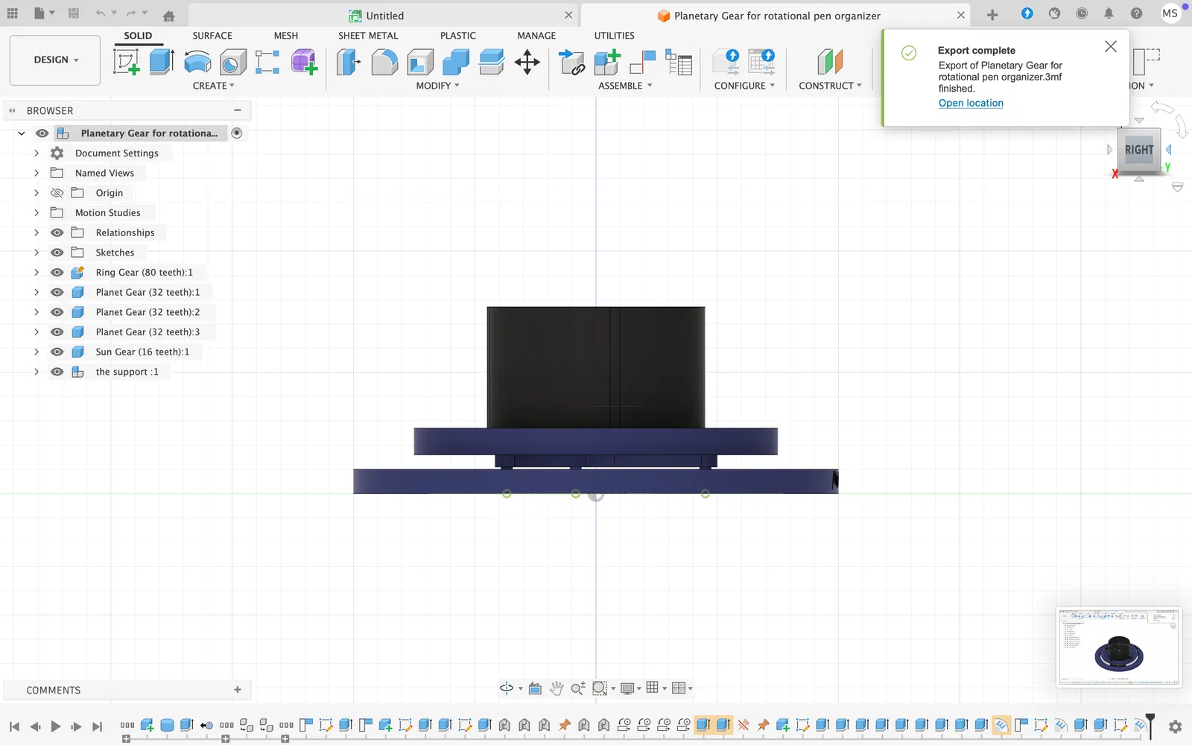Hide the Planet Gear (32 teeth):1 component

(x=57, y=293)
